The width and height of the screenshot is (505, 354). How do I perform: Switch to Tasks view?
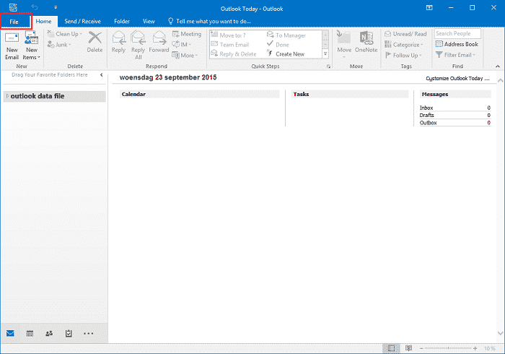pyautogui.click(x=69, y=333)
